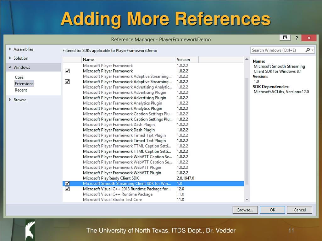This screenshot has width=322, height=241.
Task: Click the vertical scrollbar thumb of the list
Action: [x=247, y=131]
